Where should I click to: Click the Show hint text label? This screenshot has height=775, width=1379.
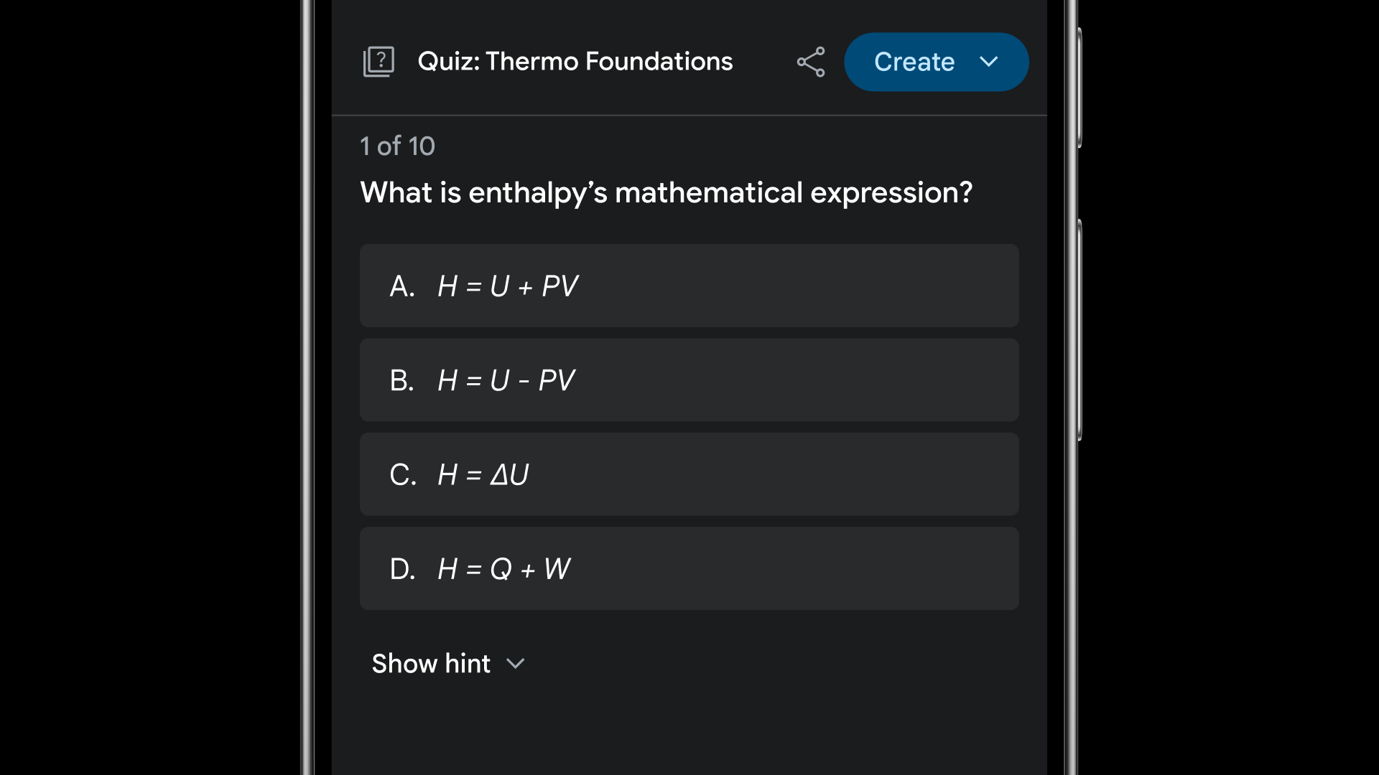click(x=431, y=663)
